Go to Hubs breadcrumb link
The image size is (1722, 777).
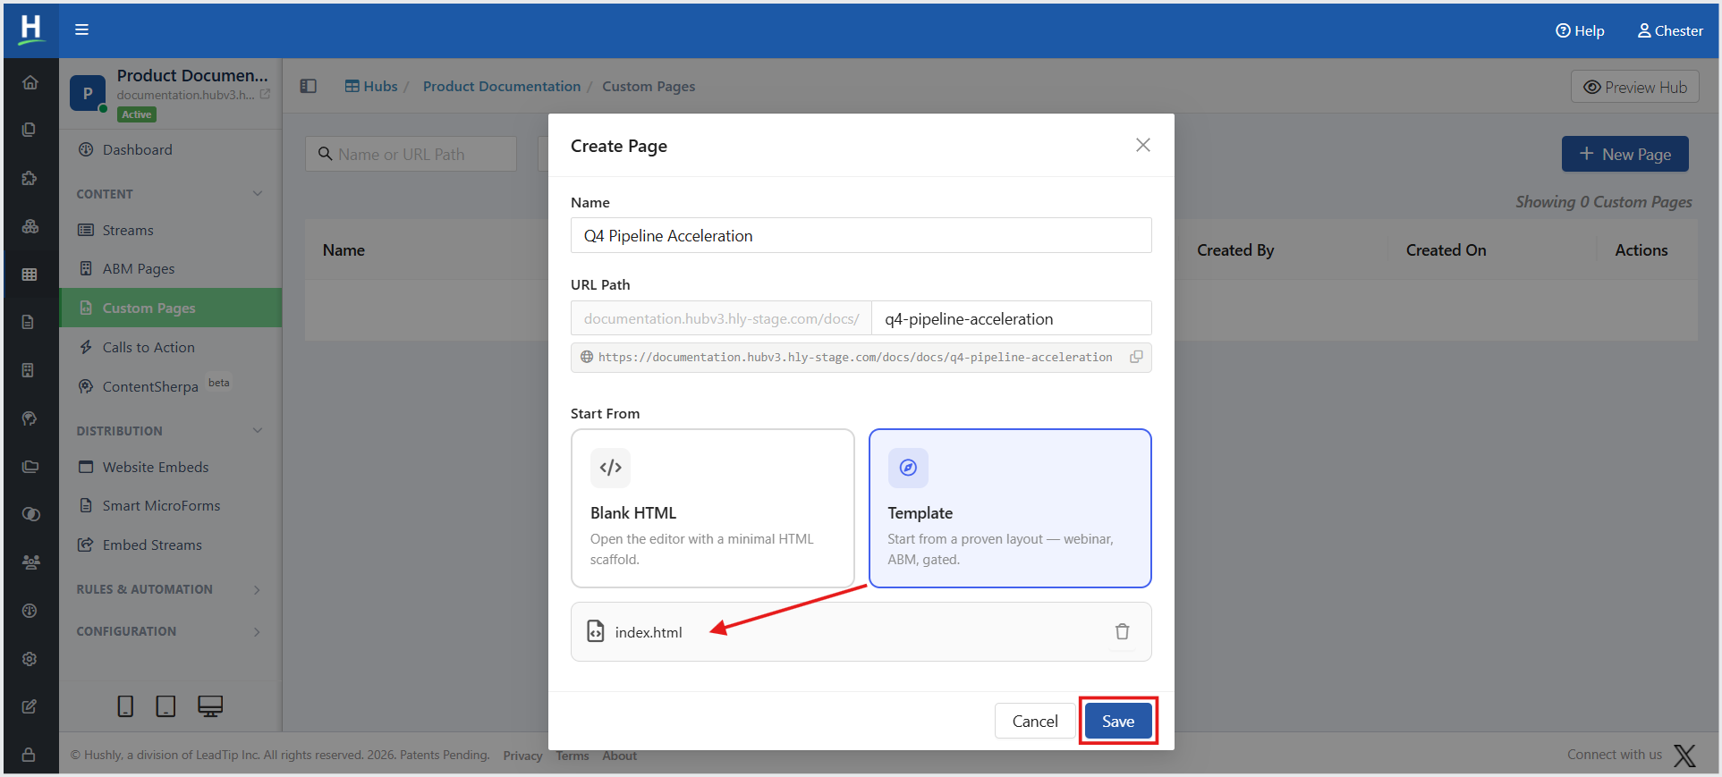371,86
